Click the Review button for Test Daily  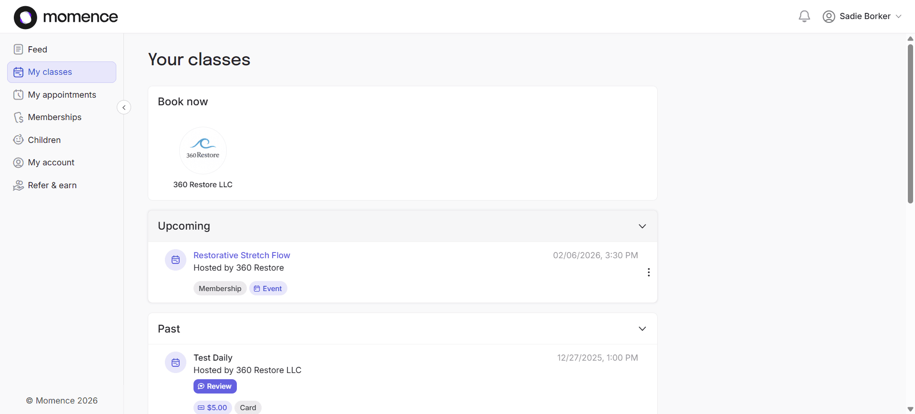pyautogui.click(x=215, y=386)
